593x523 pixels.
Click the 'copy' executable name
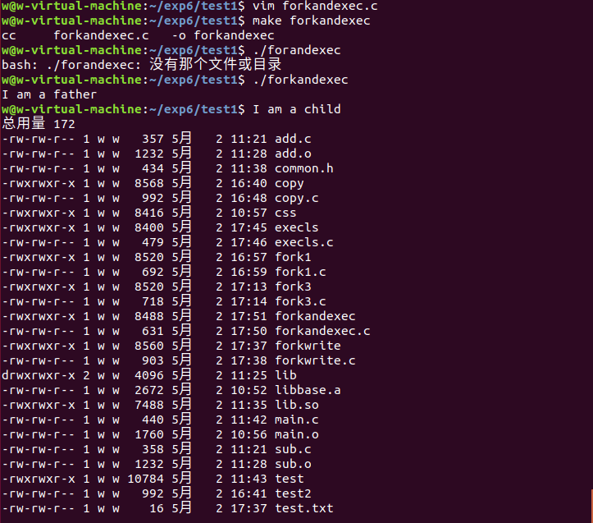pyautogui.click(x=289, y=184)
